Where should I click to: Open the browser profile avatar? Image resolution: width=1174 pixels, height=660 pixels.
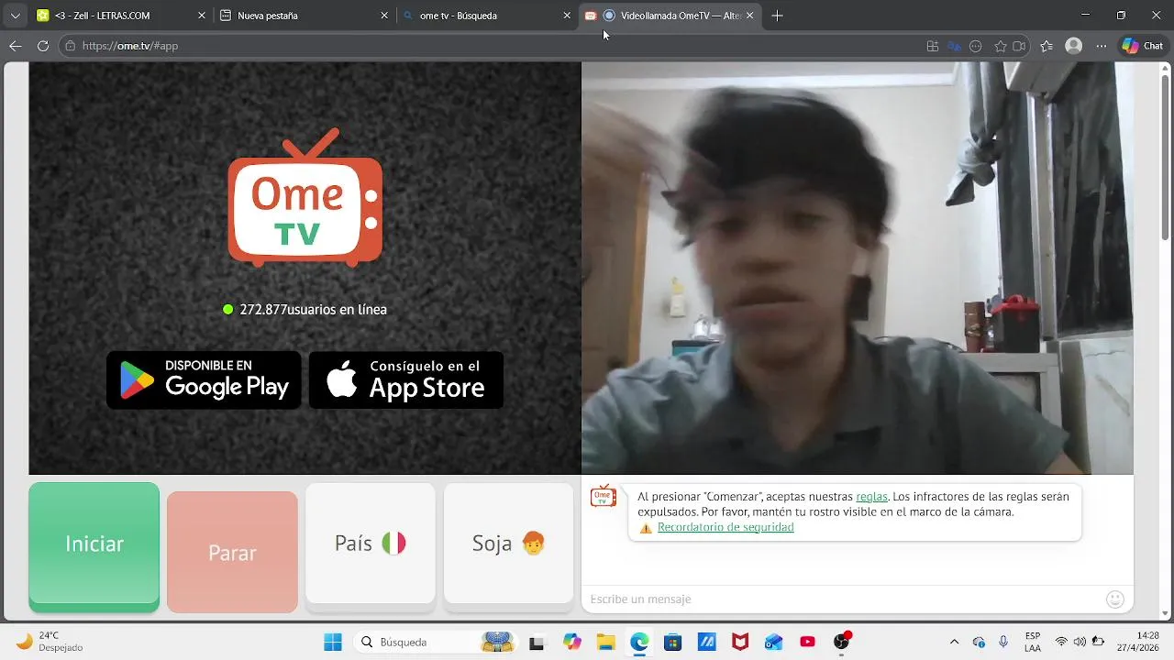[1074, 46]
